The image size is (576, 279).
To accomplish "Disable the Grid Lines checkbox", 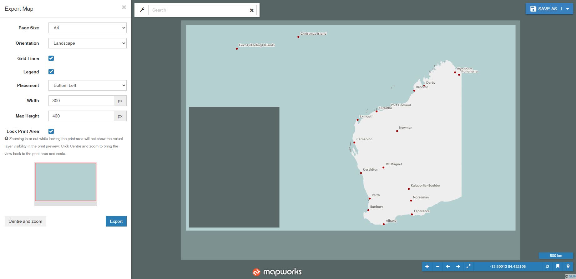I will tap(51, 58).
